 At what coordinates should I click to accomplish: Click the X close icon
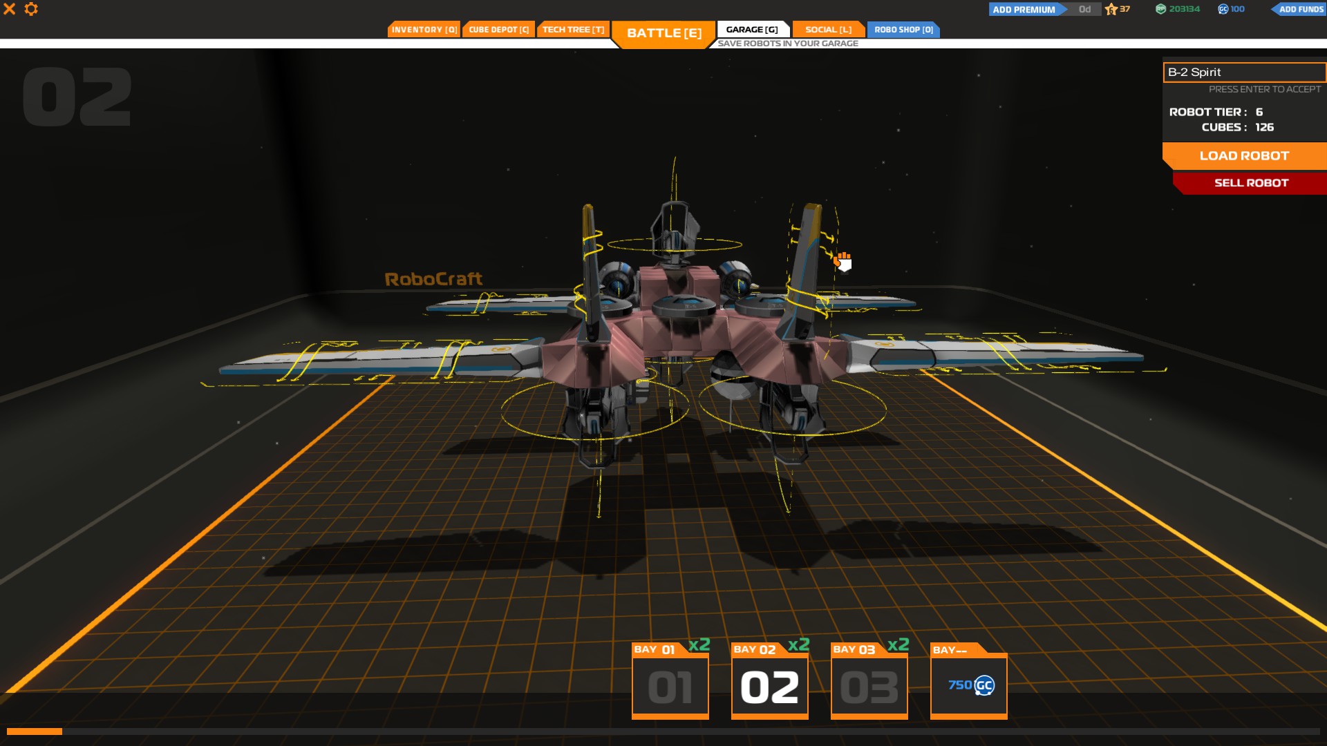pos(10,9)
